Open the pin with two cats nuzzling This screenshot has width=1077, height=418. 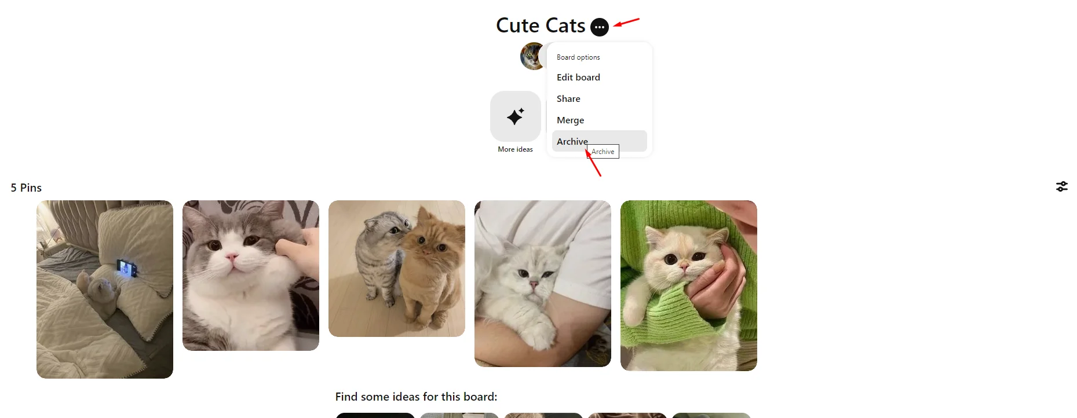click(x=397, y=269)
